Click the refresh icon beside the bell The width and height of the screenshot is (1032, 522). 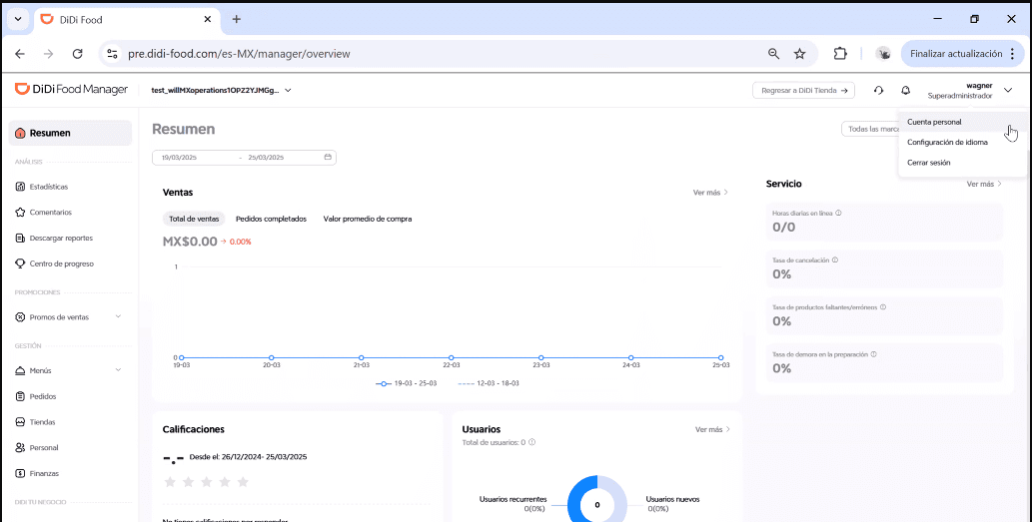click(x=878, y=90)
